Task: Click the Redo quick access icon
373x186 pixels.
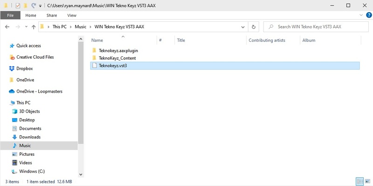Action: (34, 6)
